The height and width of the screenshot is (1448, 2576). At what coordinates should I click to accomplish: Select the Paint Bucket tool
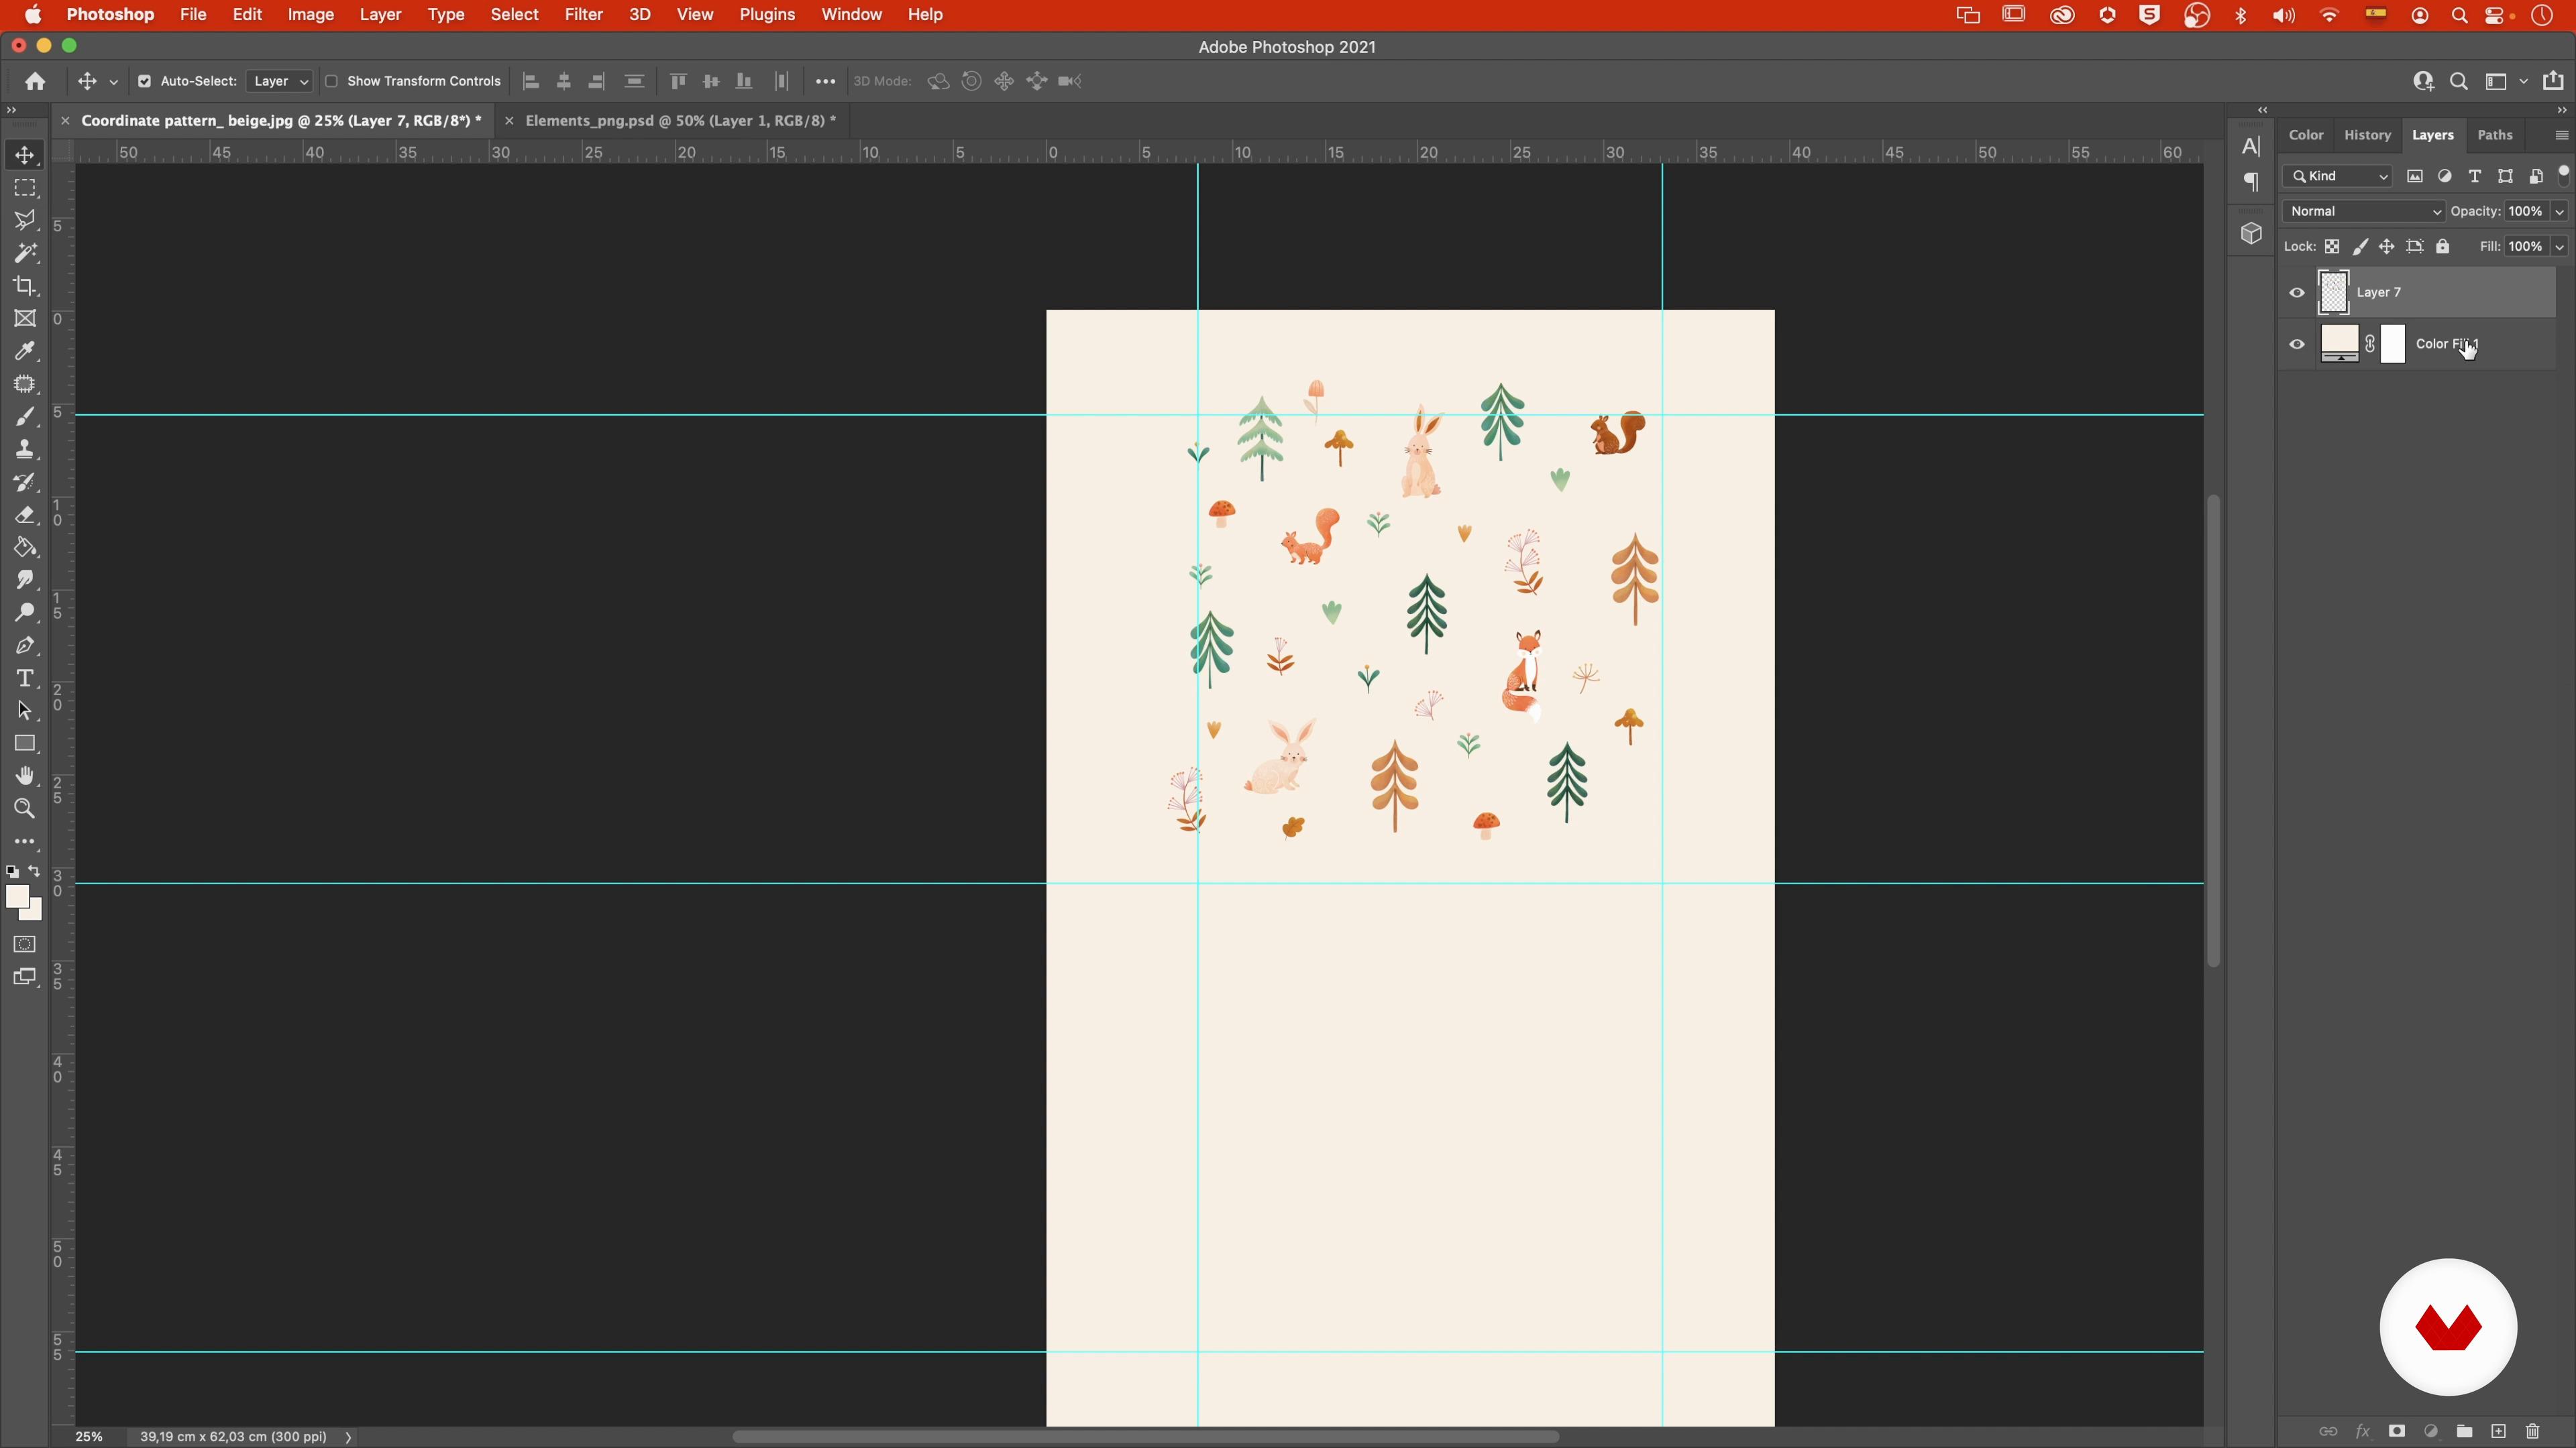pyautogui.click(x=25, y=548)
